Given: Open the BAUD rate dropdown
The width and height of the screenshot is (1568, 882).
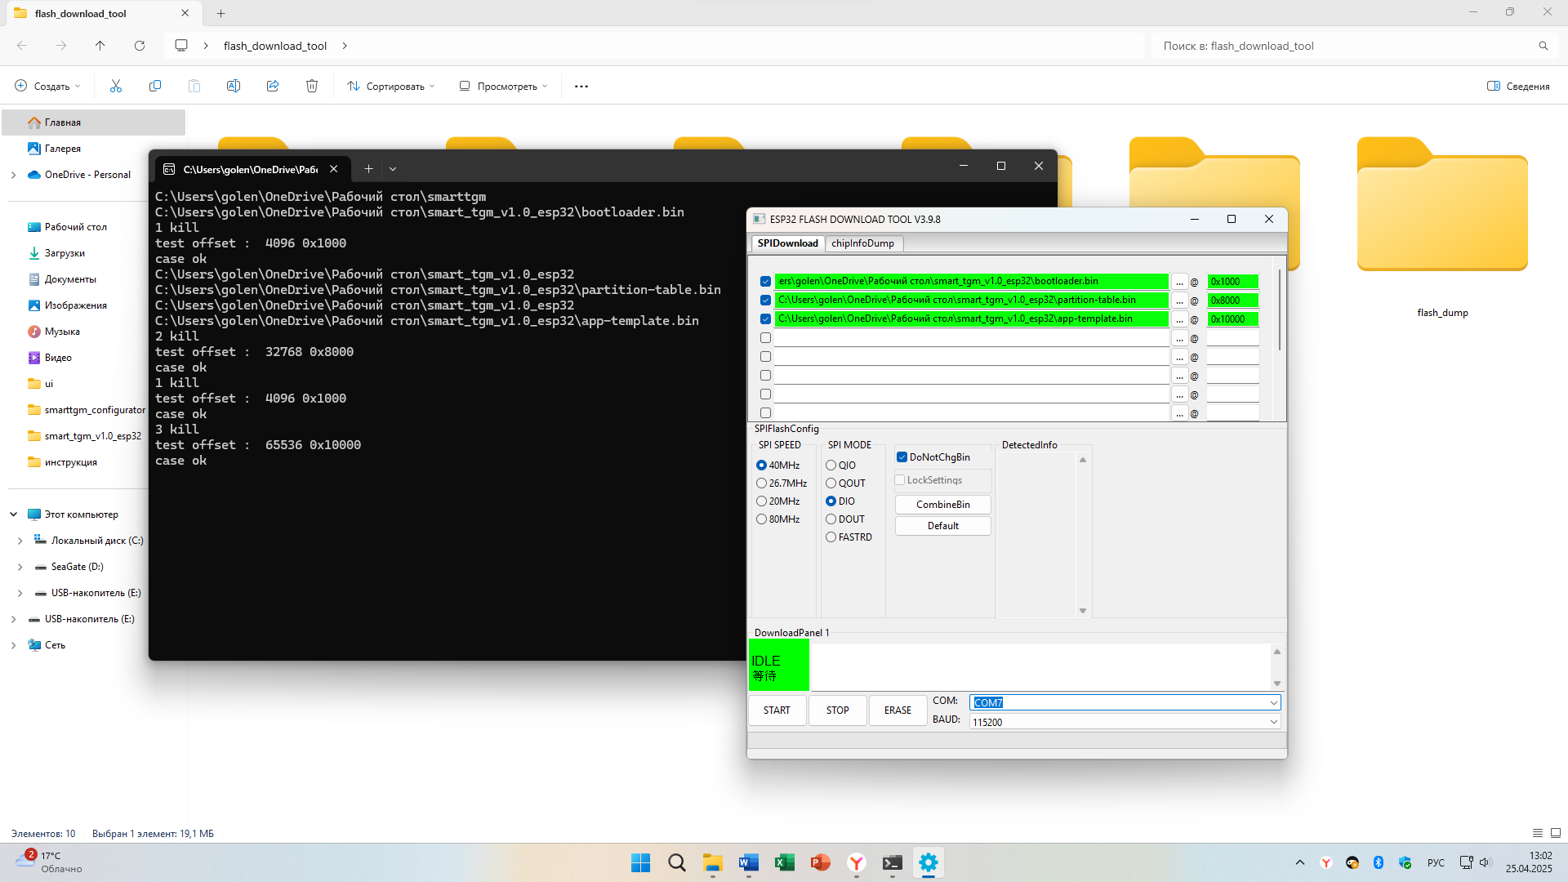Looking at the screenshot, I should pyautogui.click(x=1273, y=722).
